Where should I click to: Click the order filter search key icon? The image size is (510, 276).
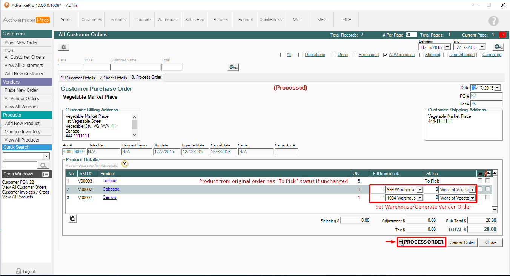[233, 67]
